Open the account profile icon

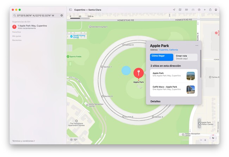[216, 10]
